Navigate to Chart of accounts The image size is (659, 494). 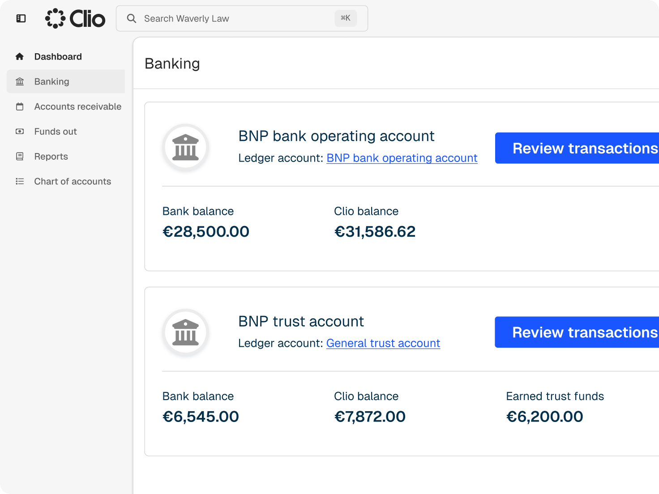66,181
